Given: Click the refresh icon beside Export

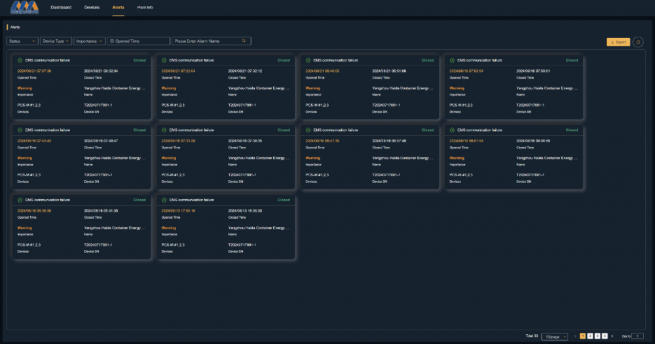Looking at the screenshot, I should pos(639,42).
